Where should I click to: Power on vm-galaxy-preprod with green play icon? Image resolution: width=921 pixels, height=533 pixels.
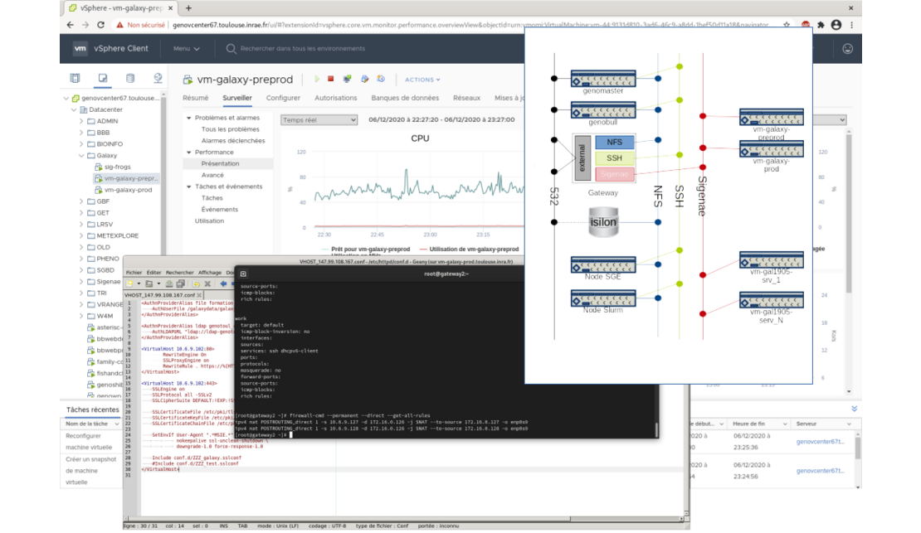tap(317, 79)
